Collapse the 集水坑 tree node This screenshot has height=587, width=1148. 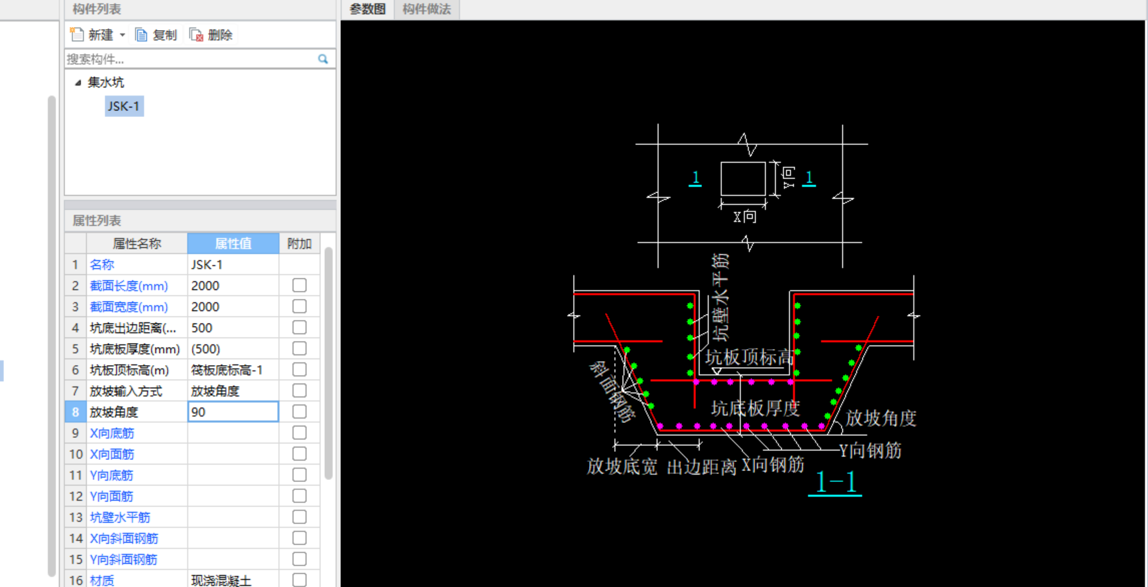(78, 82)
